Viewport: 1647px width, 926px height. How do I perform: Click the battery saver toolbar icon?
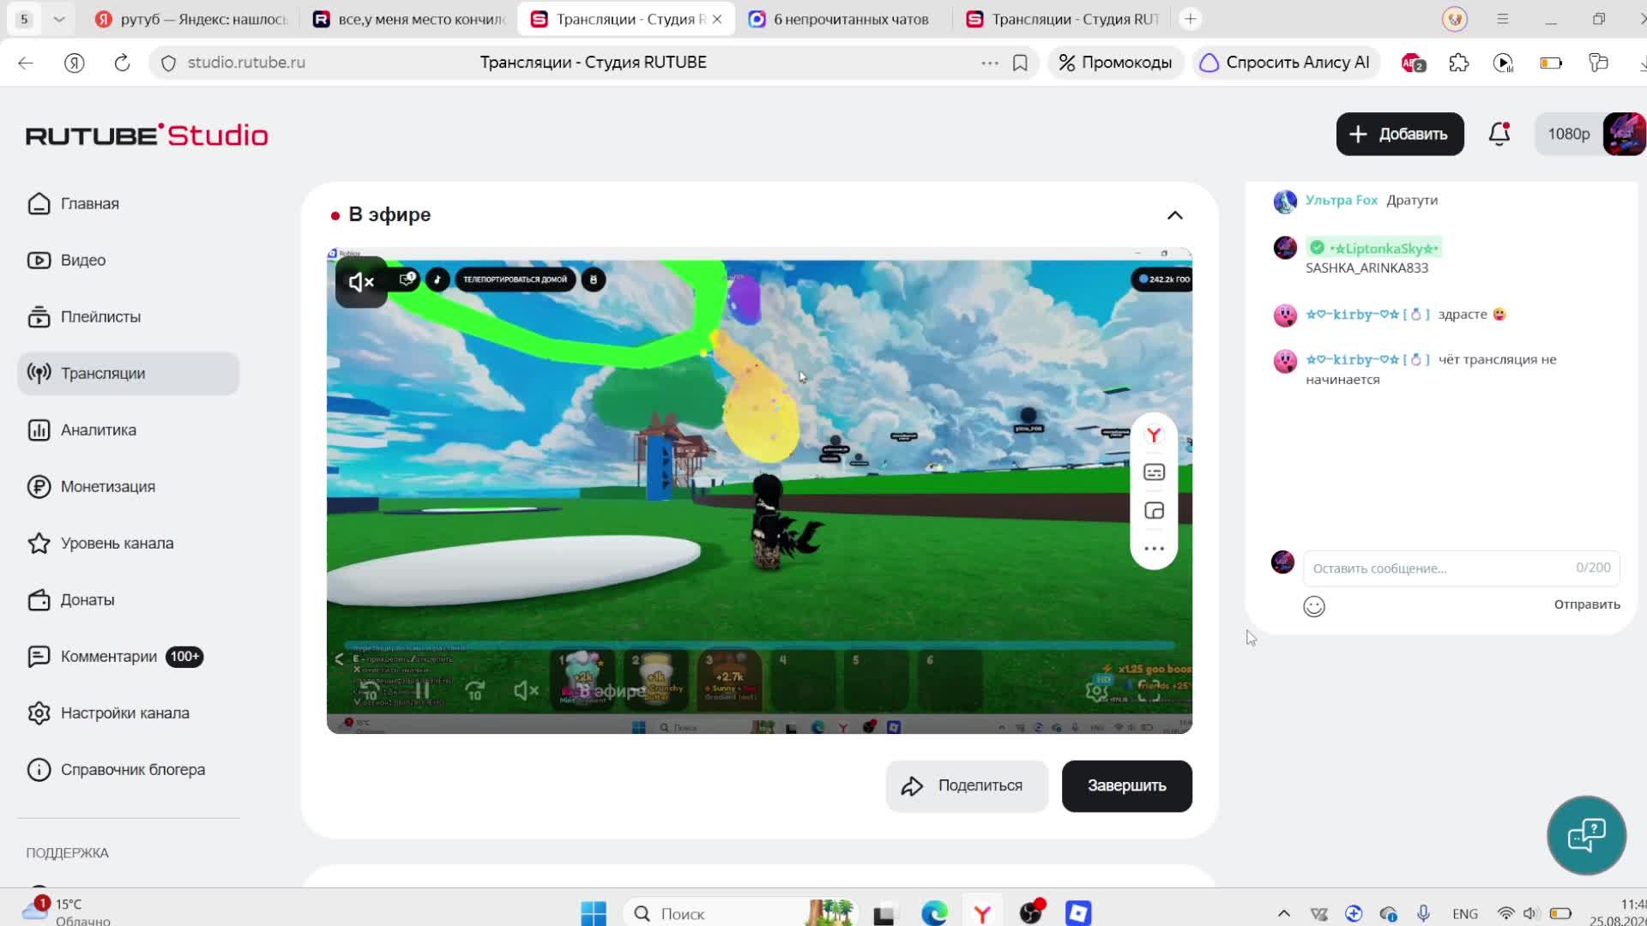pos(1551,63)
